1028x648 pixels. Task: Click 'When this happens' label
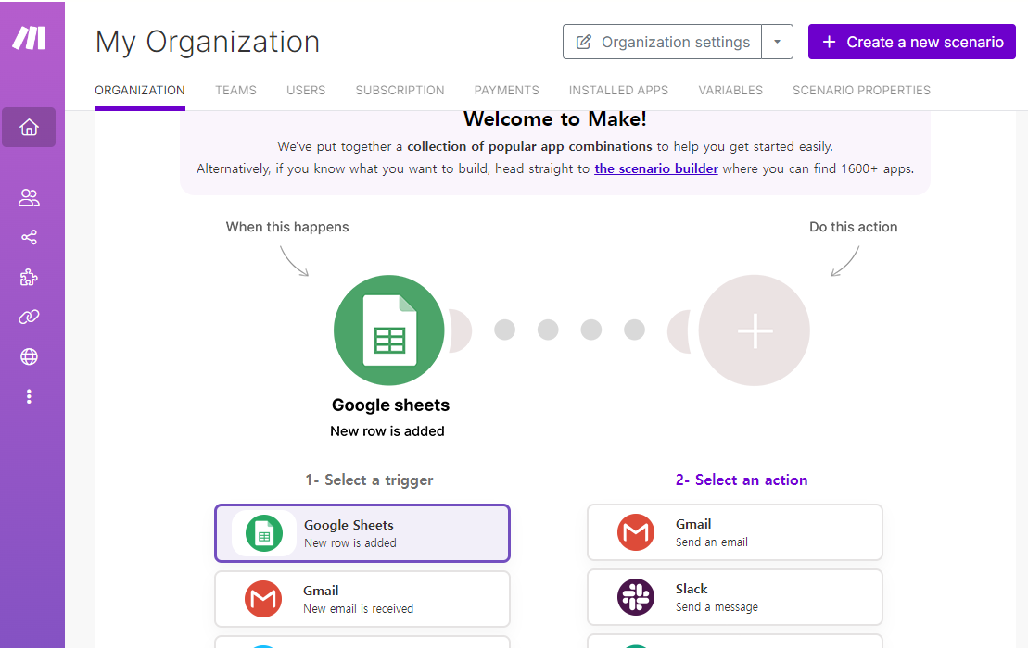tap(287, 227)
